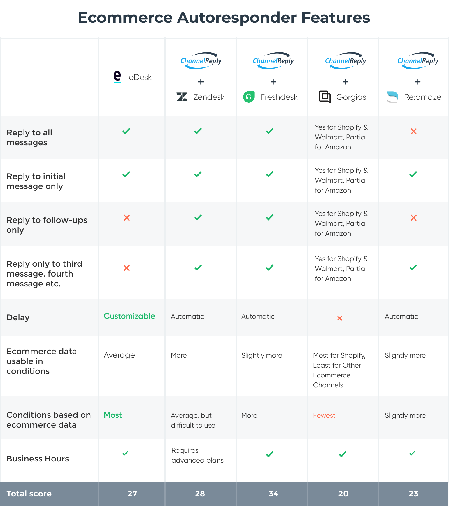Screen dimensions: 449x507
Task: Click eDesk total score 27
Action: [132, 494]
